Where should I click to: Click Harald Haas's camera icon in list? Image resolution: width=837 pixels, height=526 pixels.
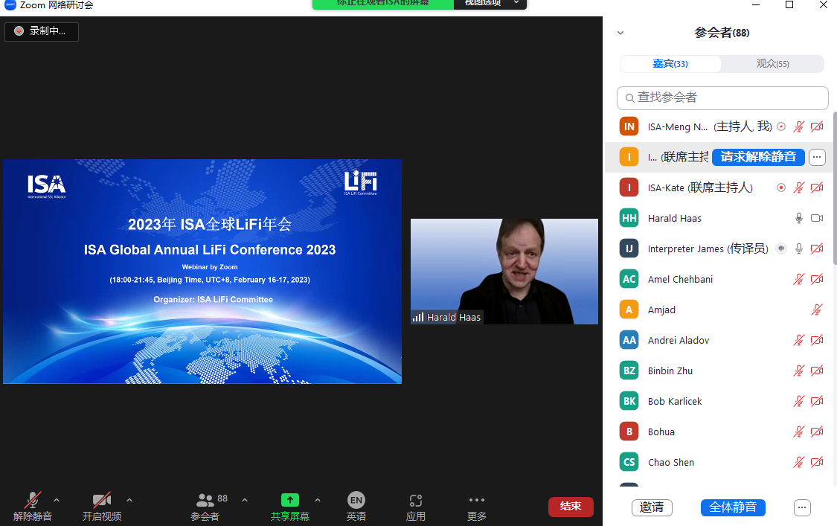(x=817, y=218)
